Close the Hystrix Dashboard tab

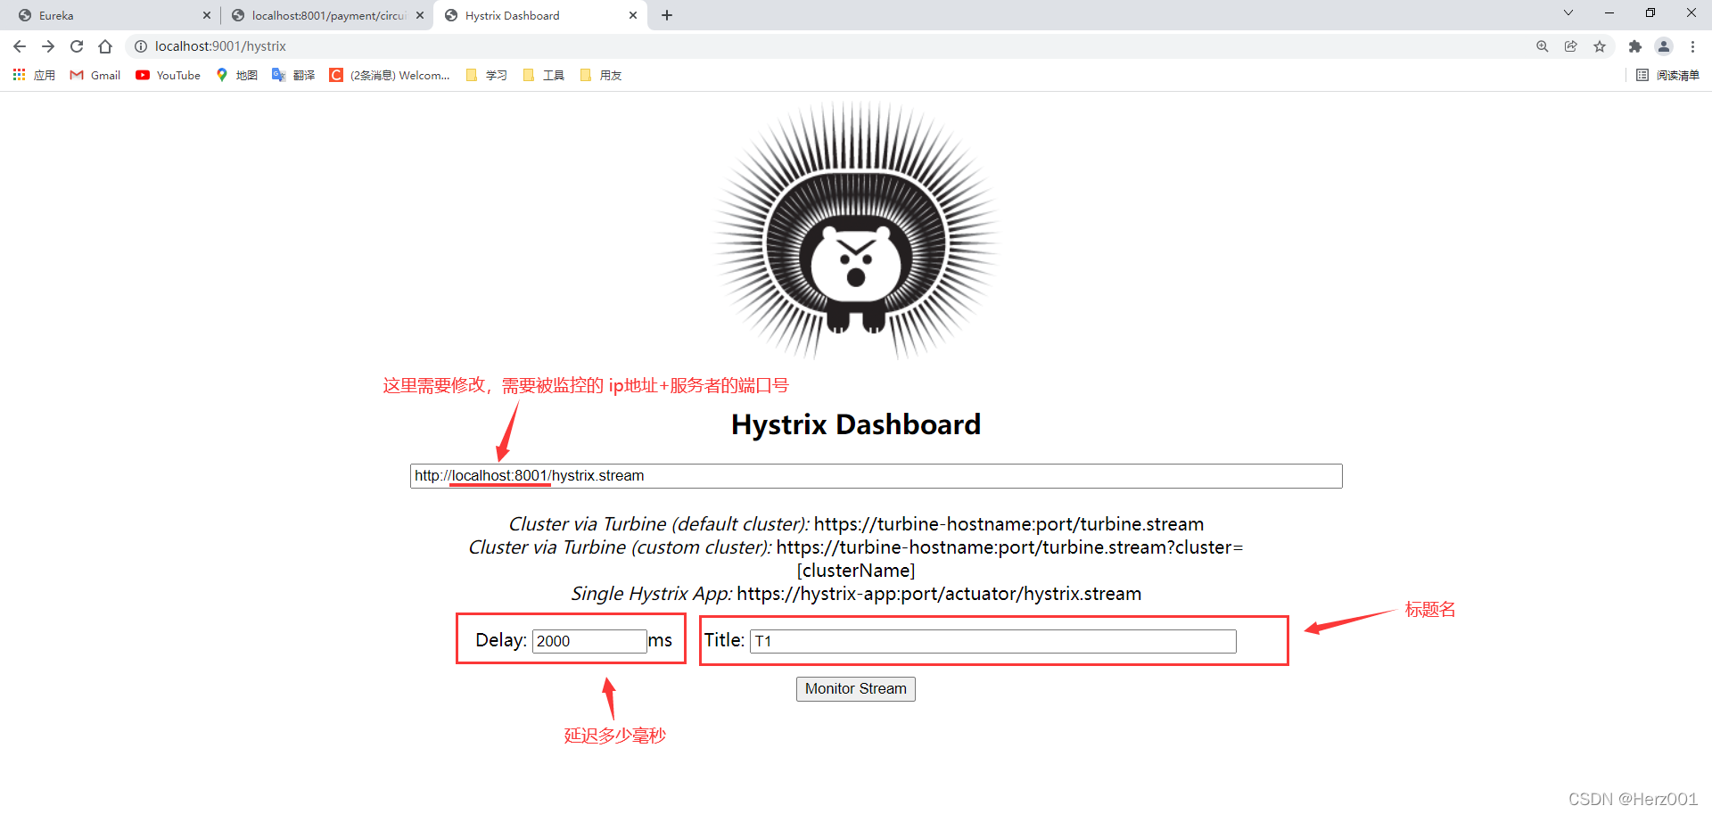click(x=633, y=15)
